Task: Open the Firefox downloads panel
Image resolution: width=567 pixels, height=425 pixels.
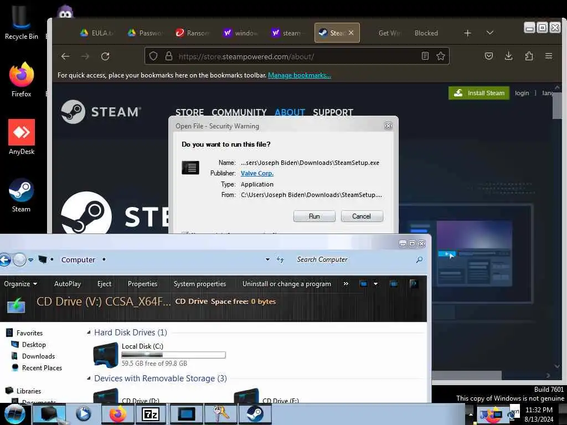Action: (x=508, y=56)
